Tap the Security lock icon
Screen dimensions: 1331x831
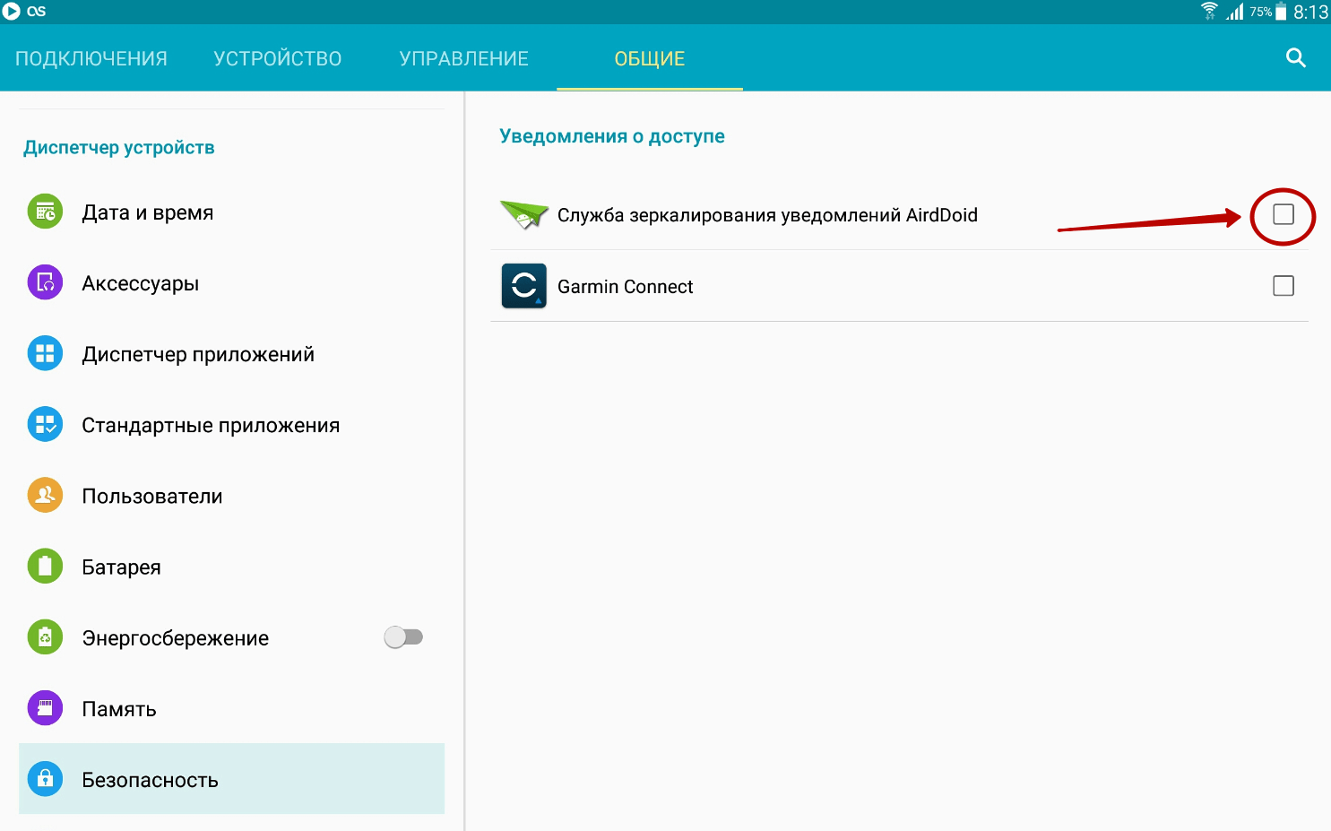click(45, 779)
